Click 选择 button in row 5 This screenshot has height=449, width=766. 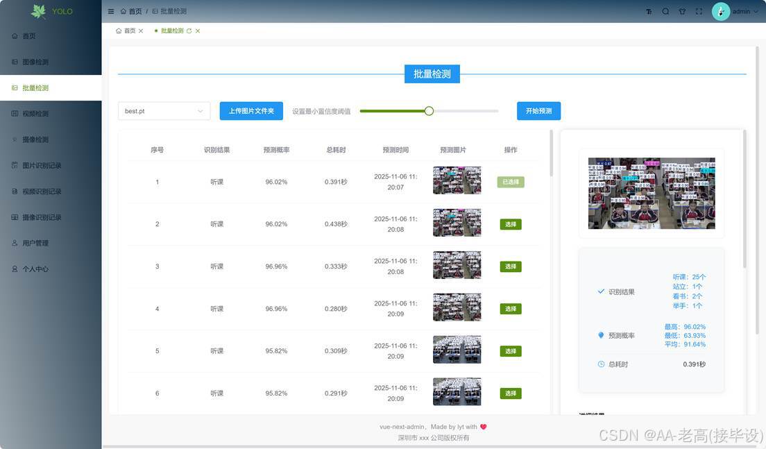(x=511, y=350)
